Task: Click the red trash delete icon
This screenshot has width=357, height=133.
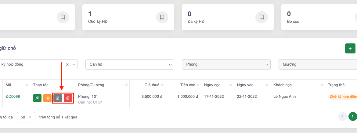Action: pyautogui.click(x=68, y=98)
